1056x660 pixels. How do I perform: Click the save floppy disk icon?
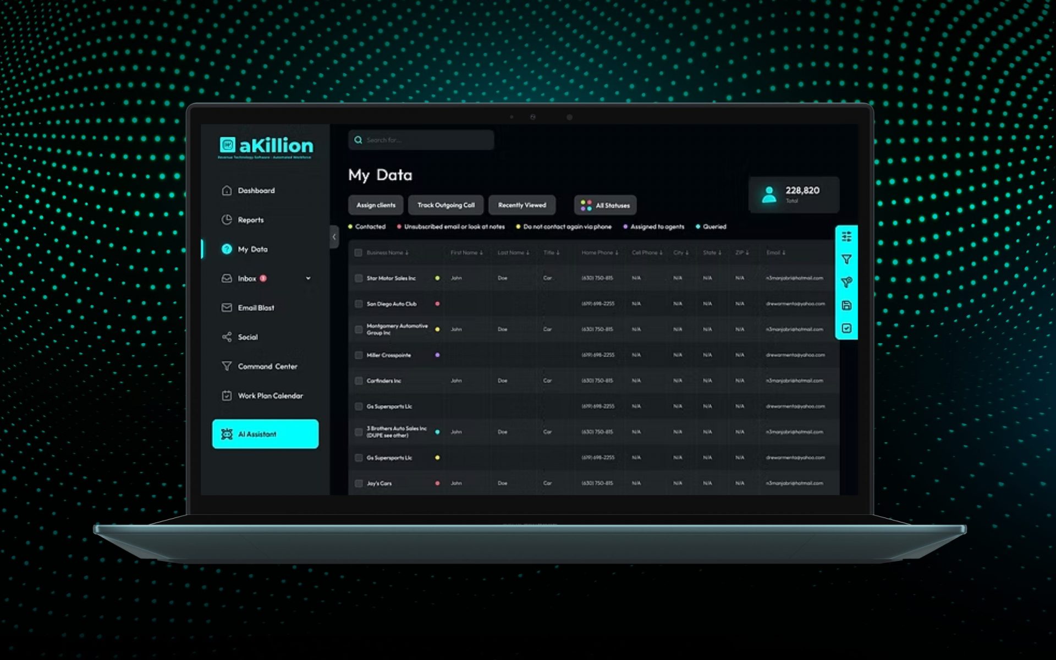coord(846,305)
